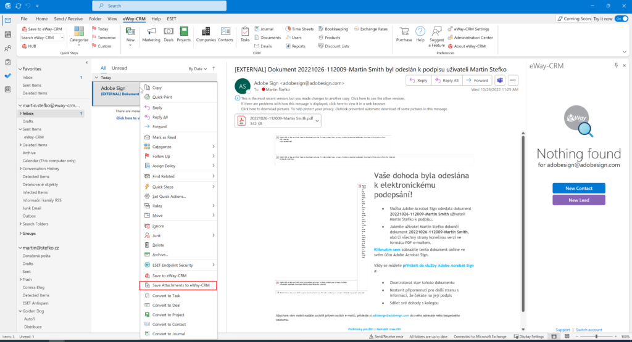Open Time Sheets from the ribbon
The image size is (632, 342).
[299, 29]
